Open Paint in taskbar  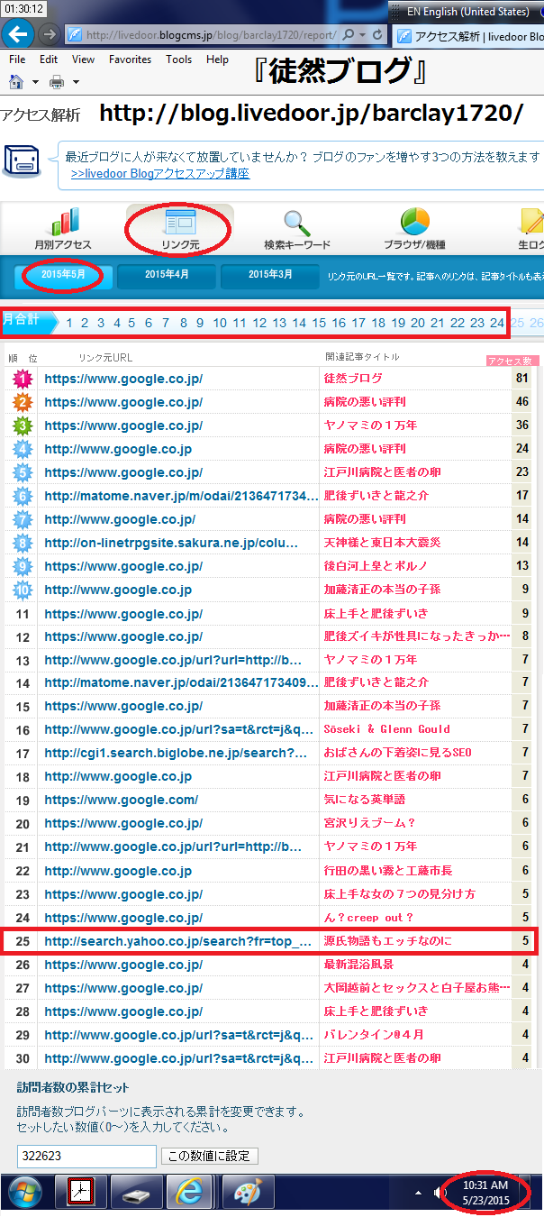coord(248,1193)
